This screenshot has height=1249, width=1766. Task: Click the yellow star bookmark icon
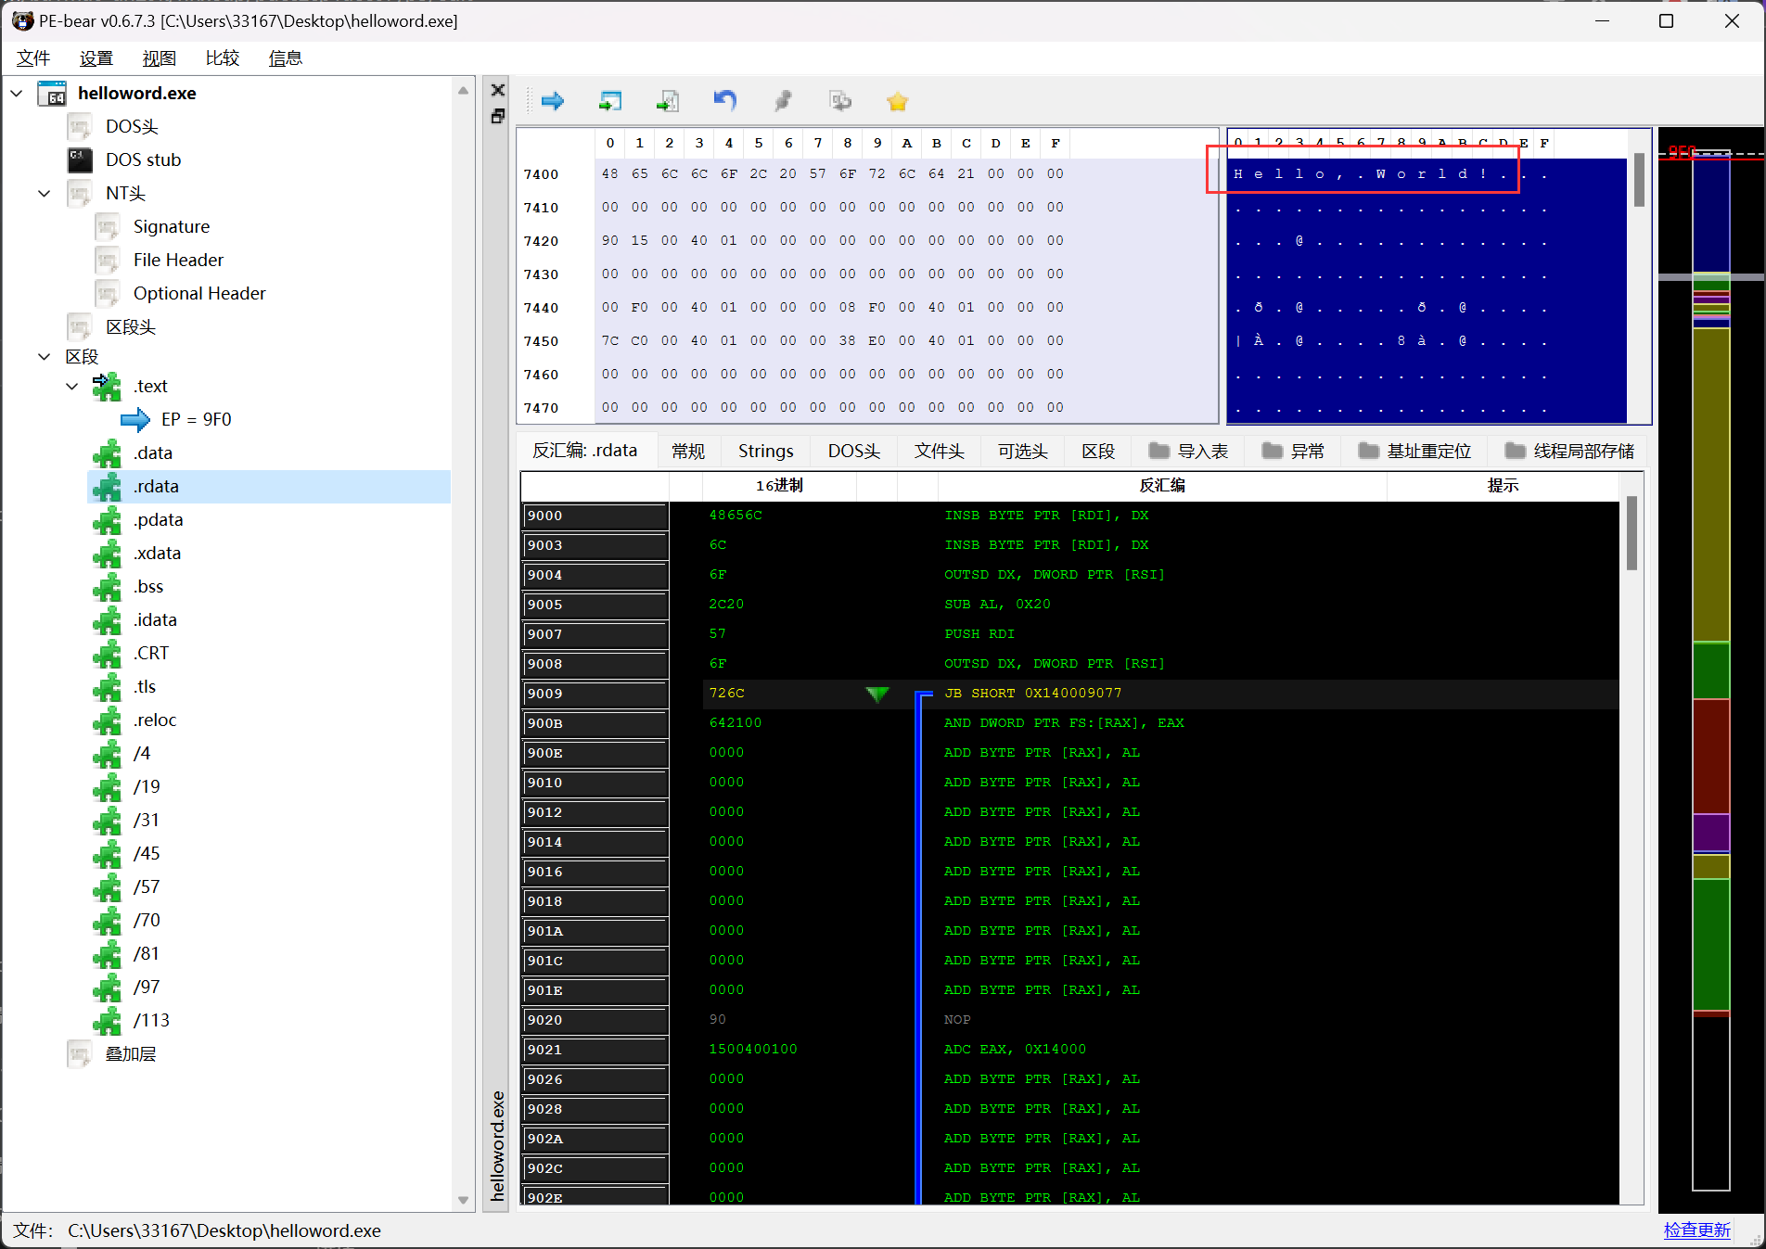[x=897, y=102]
